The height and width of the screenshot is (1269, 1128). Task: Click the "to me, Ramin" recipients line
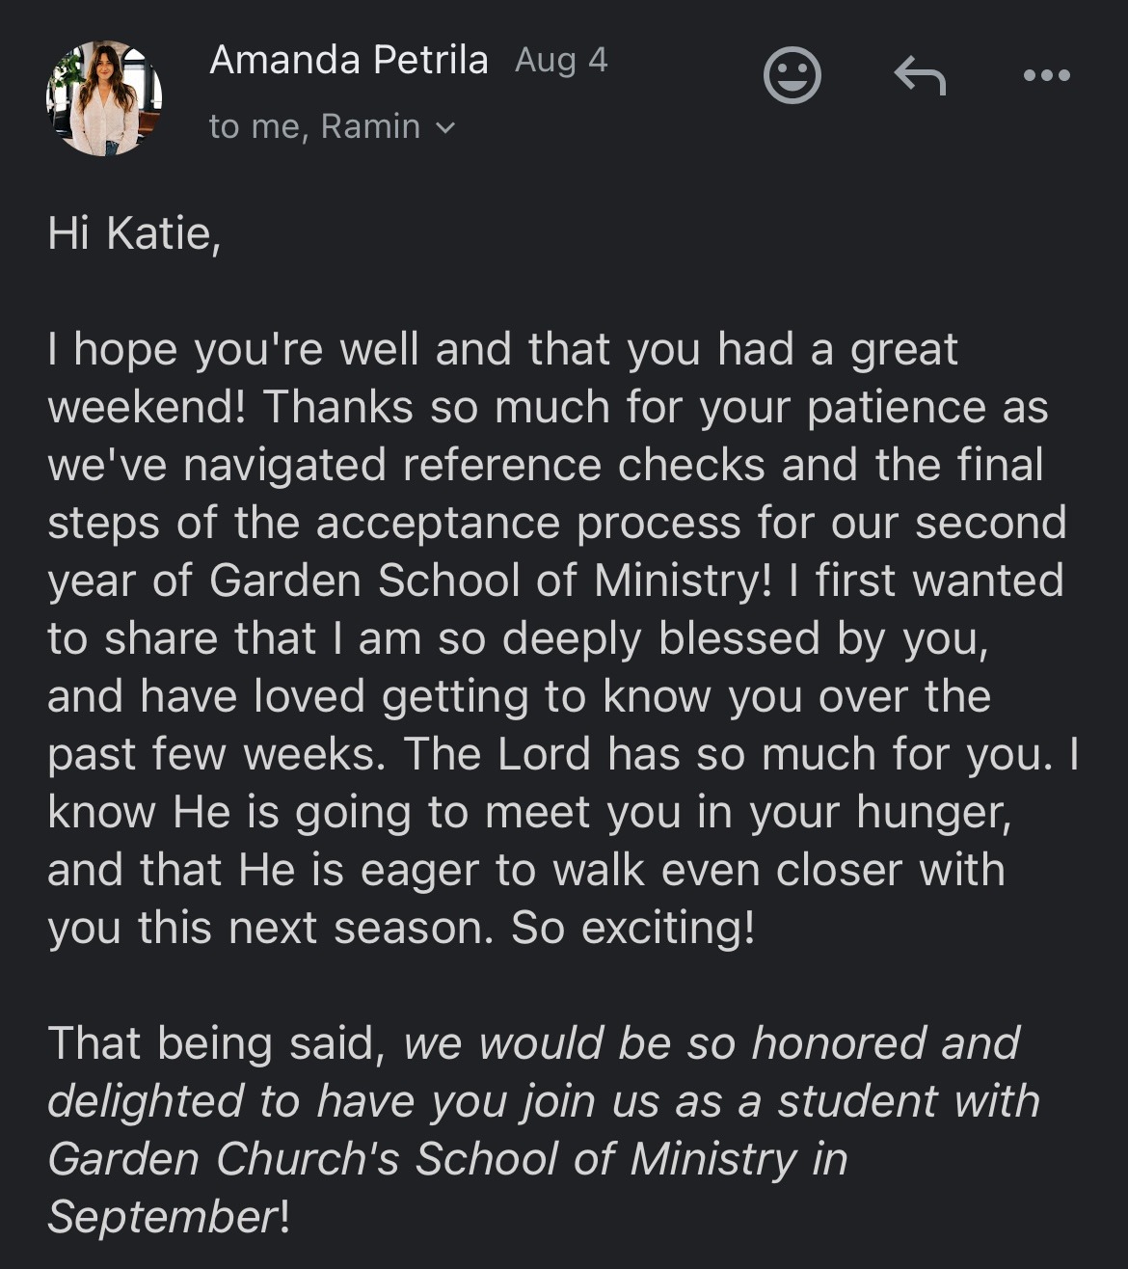tap(314, 126)
